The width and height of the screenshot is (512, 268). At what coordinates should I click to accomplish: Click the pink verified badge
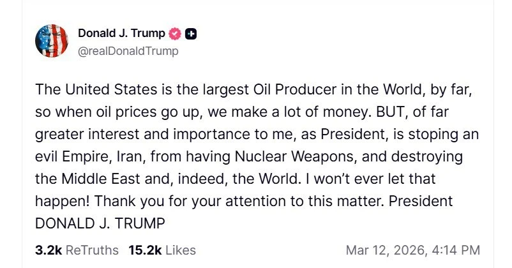point(175,33)
